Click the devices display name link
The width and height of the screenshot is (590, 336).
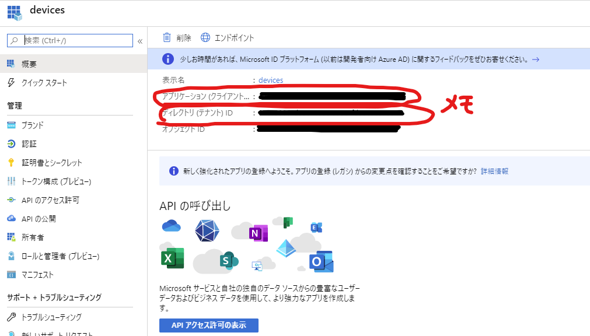271,80
